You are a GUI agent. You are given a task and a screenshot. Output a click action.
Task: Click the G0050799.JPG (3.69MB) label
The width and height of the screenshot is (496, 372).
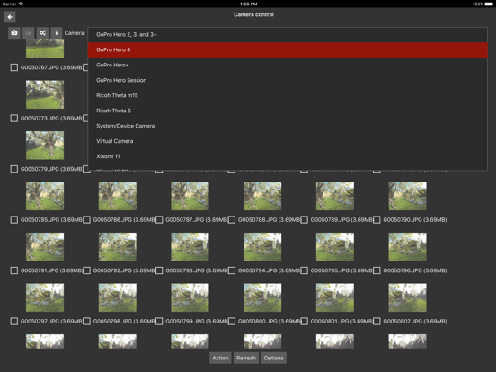pos(197,322)
